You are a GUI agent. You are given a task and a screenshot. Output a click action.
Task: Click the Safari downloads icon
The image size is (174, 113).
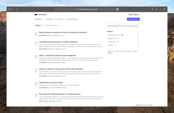click(152, 9)
